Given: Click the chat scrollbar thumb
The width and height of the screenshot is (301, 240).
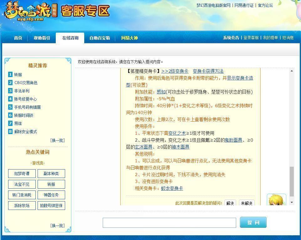Looking at the screenshot, I should [292, 181].
